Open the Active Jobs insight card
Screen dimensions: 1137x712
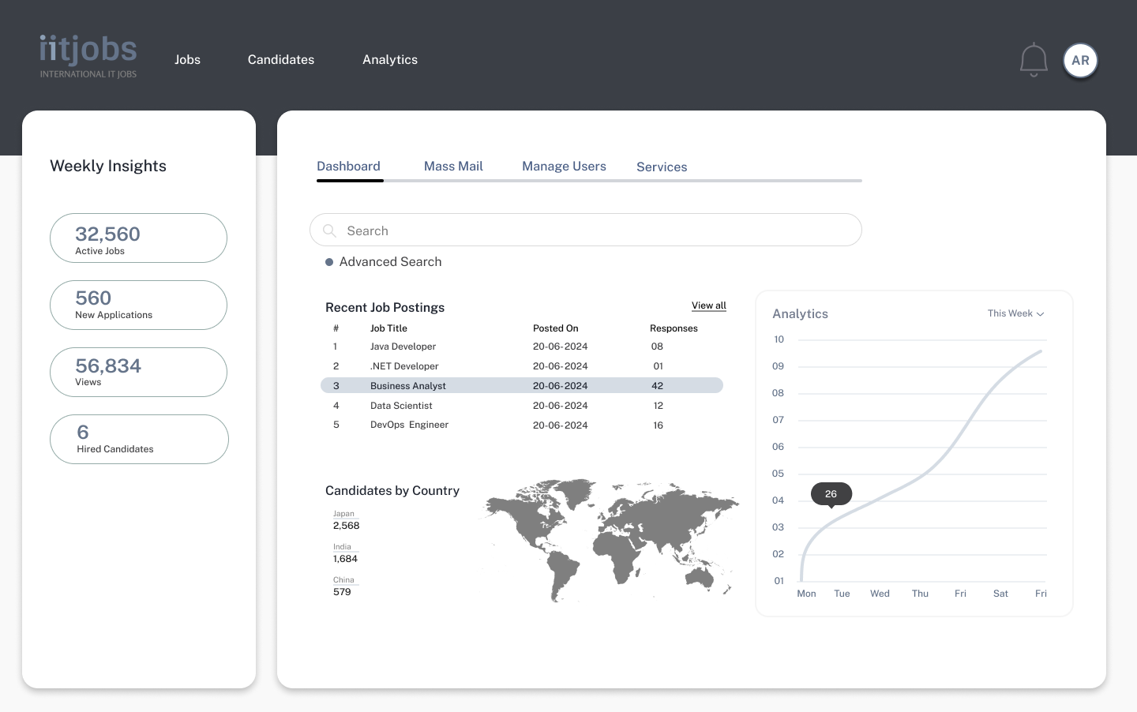pos(138,238)
